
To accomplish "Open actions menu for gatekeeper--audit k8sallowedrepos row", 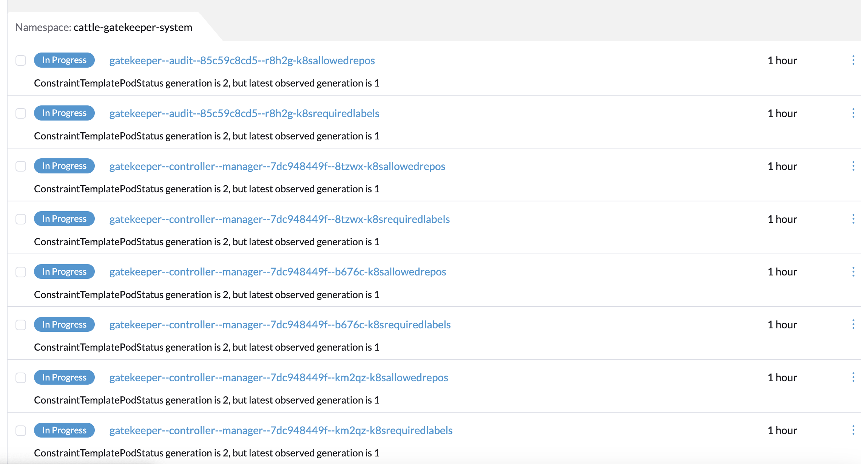I will [853, 60].
